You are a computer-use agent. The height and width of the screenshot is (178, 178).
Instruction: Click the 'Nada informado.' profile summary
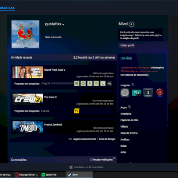click(53, 37)
